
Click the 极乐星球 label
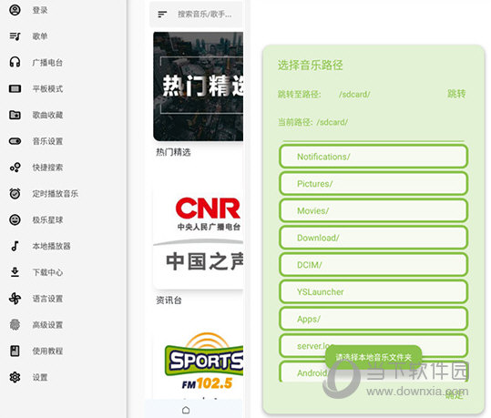tap(47, 219)
